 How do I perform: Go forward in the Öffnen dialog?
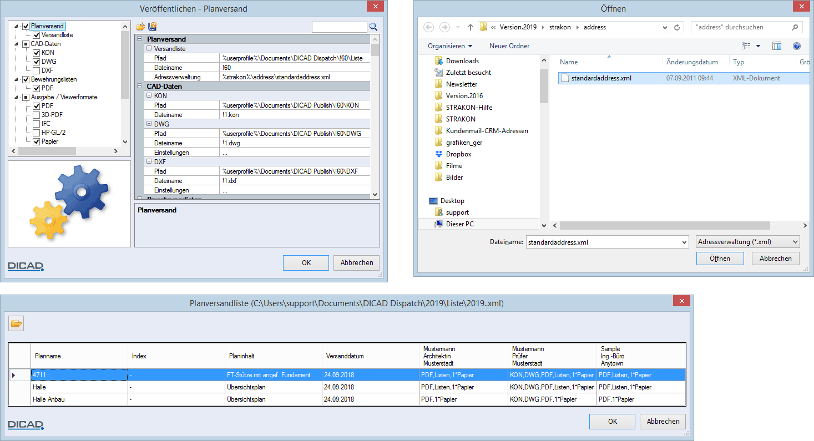pos(444,27)
